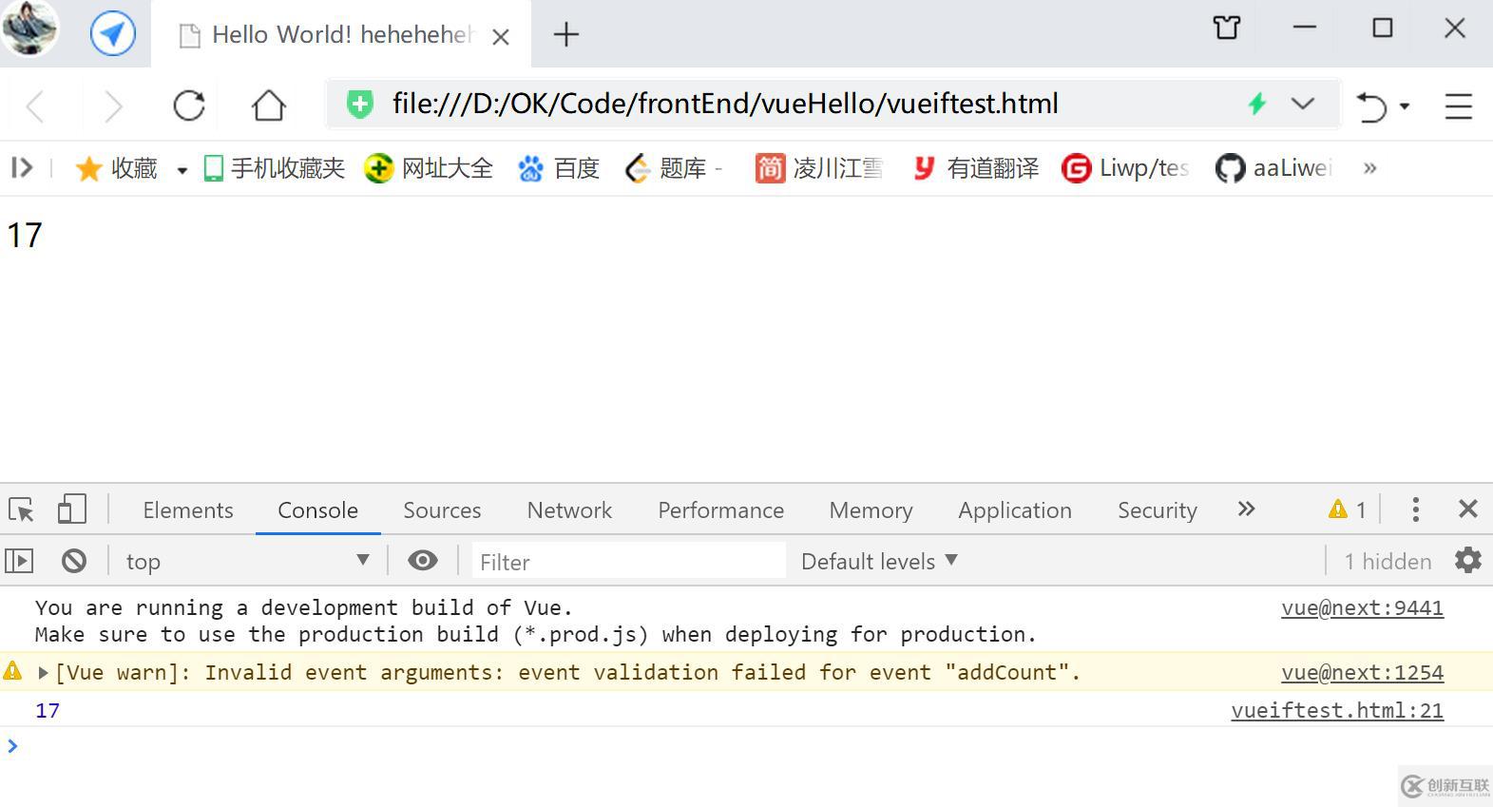Show more DevTools tabs

tap(1246, 509)
